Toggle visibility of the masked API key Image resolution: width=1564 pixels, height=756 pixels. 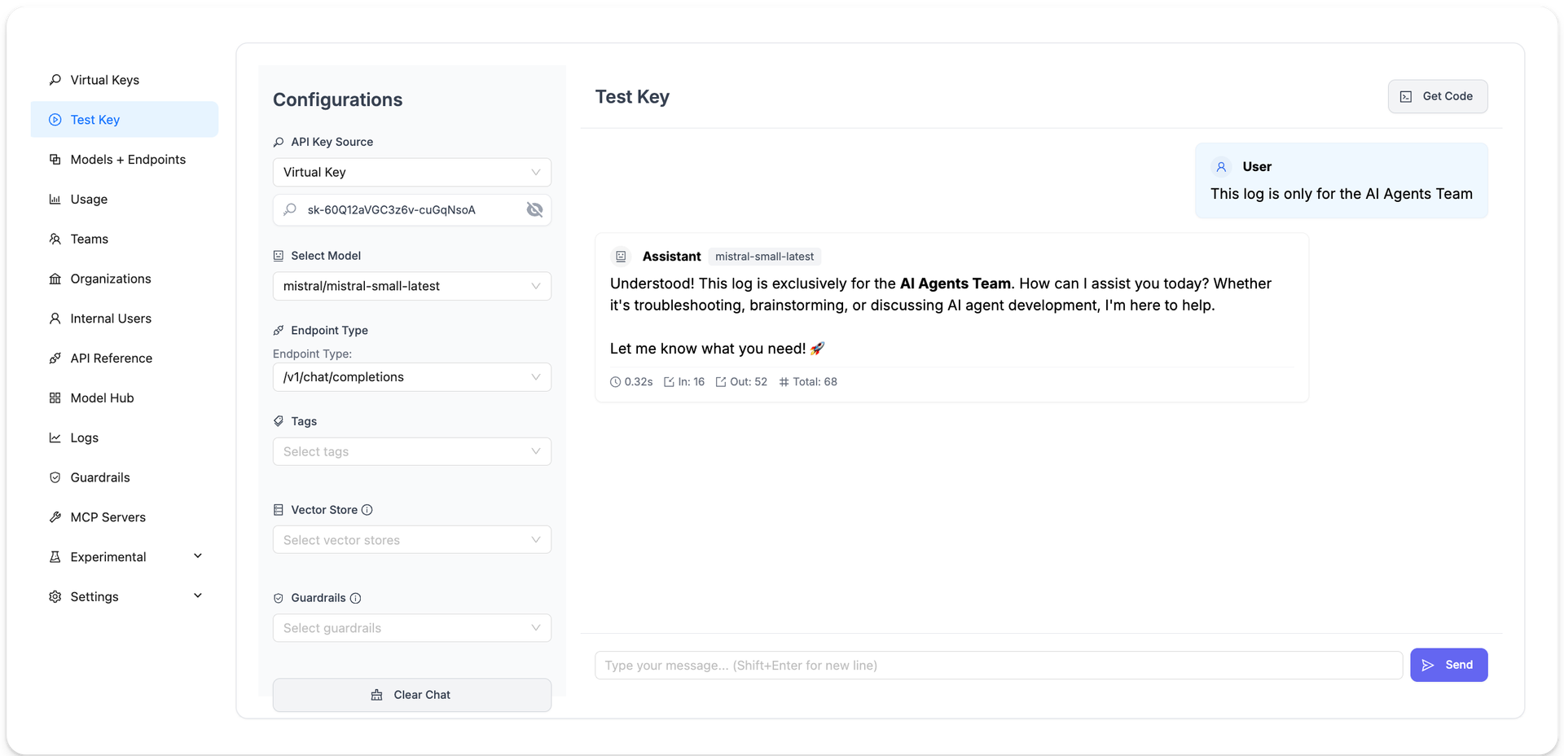point(535,209)
